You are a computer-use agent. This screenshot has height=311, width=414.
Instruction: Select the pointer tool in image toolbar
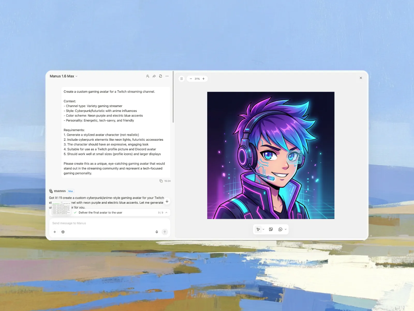(258, 229)
